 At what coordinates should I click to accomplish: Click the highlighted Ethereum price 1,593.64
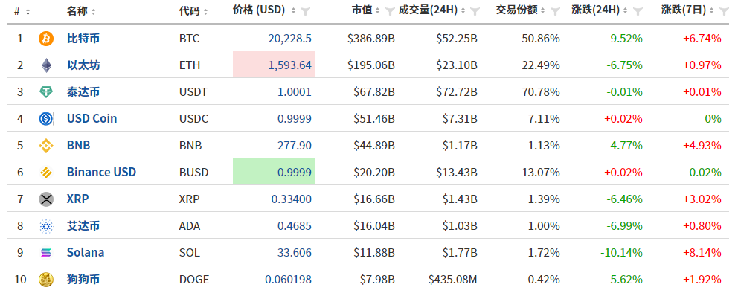tap(290, 65)
